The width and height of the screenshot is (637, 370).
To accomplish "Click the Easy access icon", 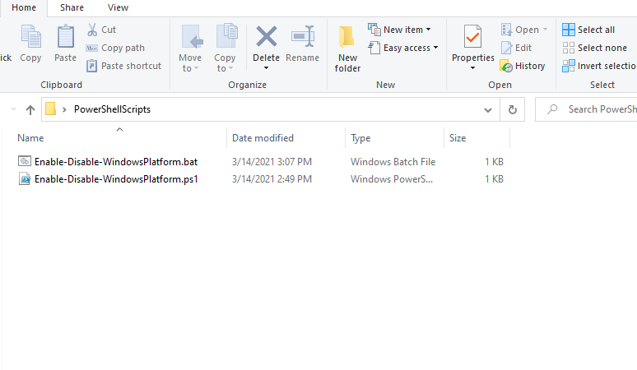I will (x=374, y=48).
